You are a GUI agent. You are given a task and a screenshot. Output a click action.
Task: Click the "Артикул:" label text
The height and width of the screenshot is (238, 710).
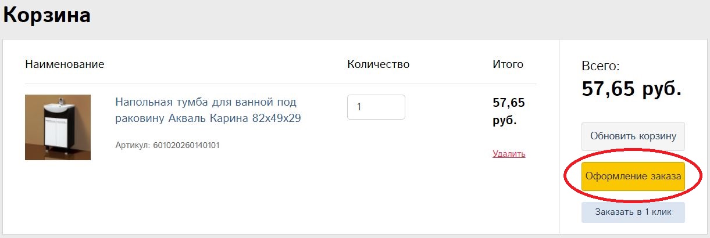pos(133,145)
